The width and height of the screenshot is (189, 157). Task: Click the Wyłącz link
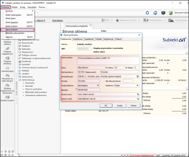click(x=104, y=31)
